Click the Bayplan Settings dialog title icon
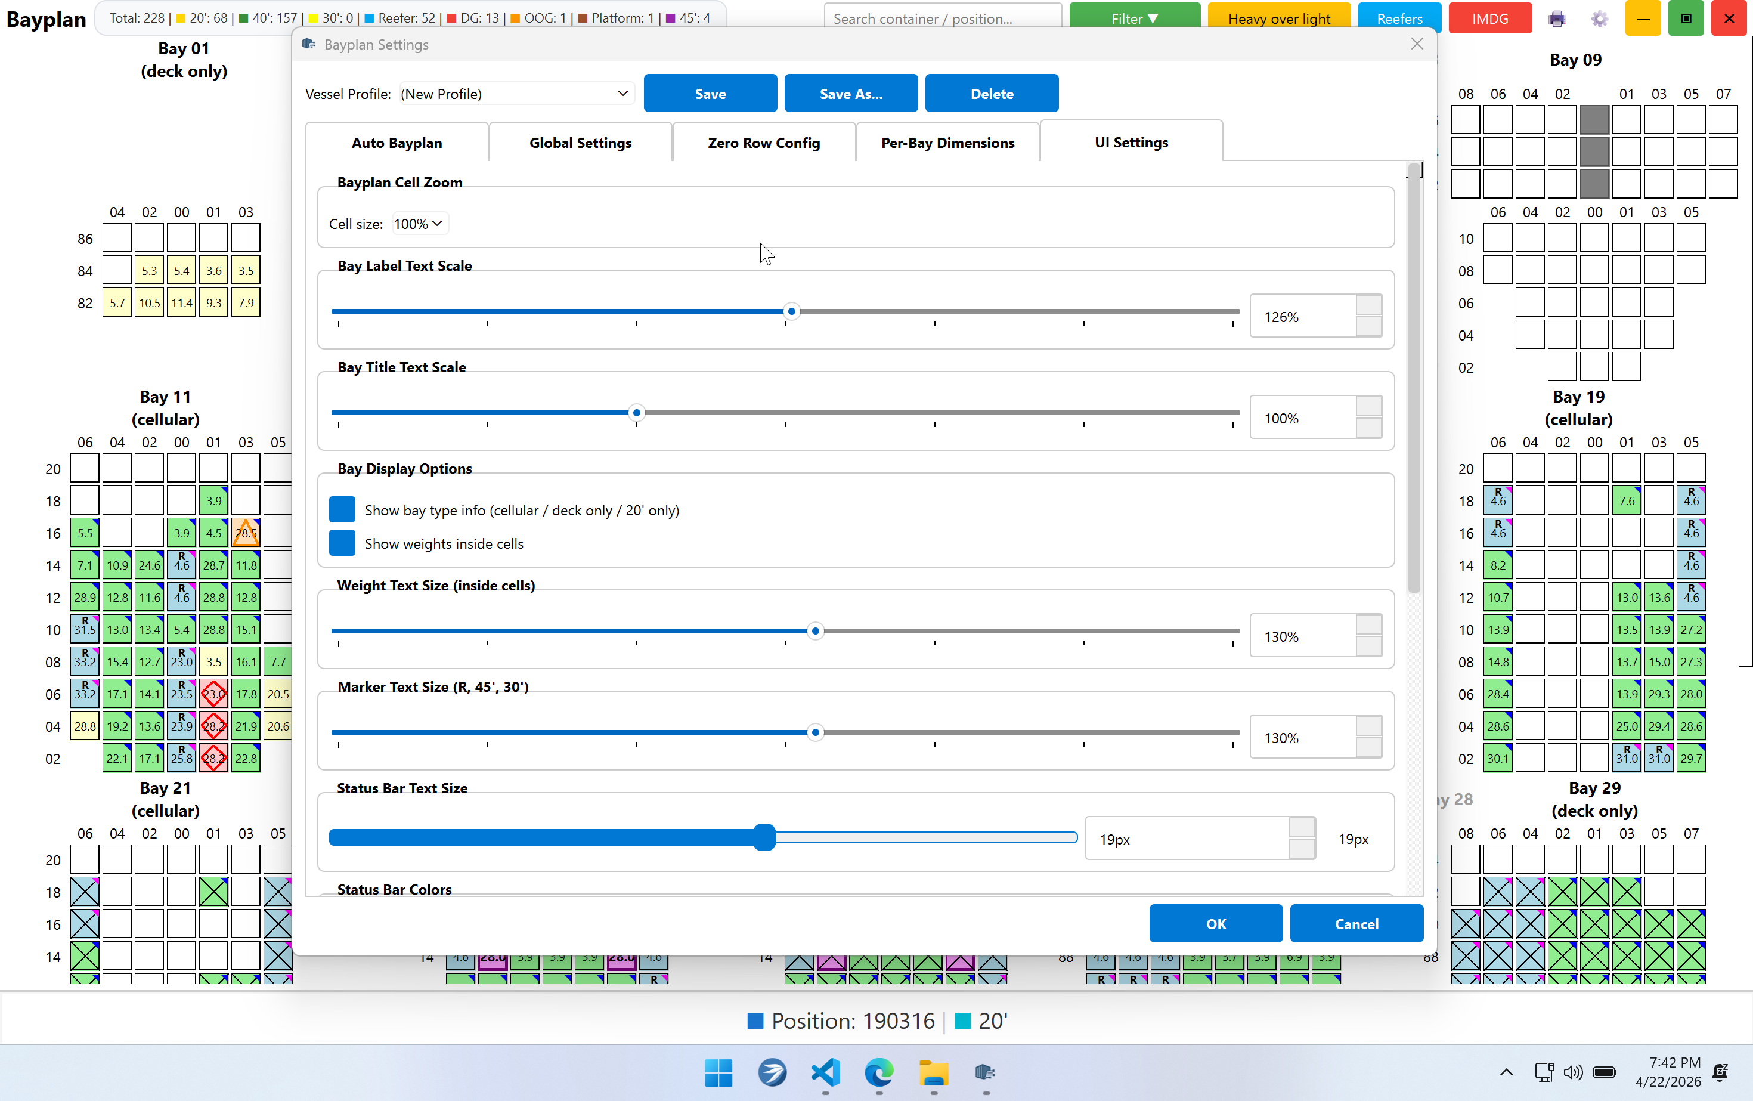The width and height of the screenshot is (1753, 1101). coord(309,44)
